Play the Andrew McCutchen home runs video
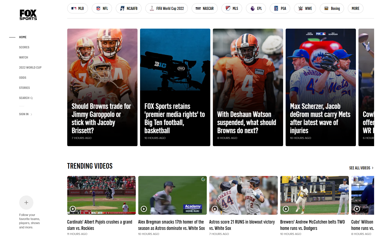Image resolution: width=387 pixels, height=238 pixels. [286, 209]
